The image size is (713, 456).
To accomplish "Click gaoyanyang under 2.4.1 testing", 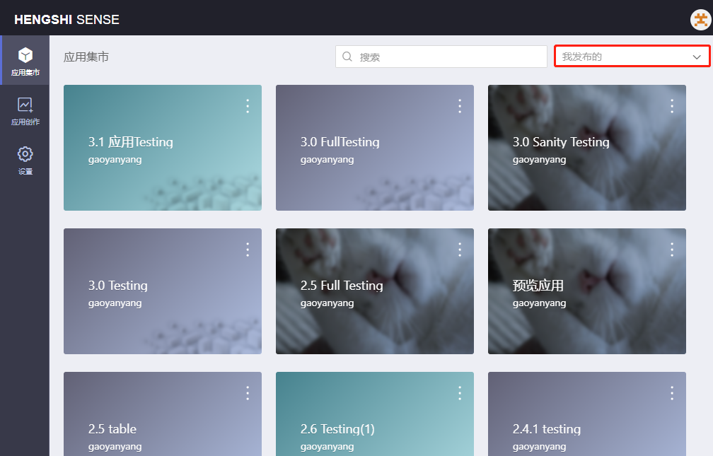I will [x=539, y=447].
